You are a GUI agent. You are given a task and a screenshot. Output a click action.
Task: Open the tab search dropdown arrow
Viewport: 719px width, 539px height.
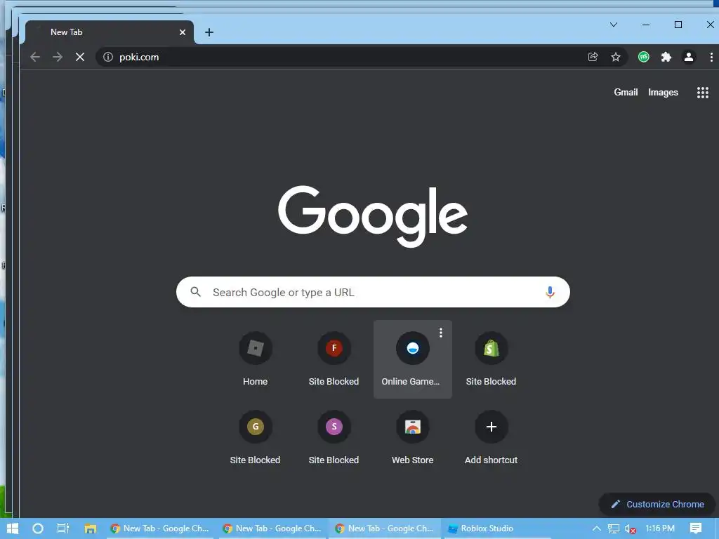pyautogui.click(x=614, y=25)
